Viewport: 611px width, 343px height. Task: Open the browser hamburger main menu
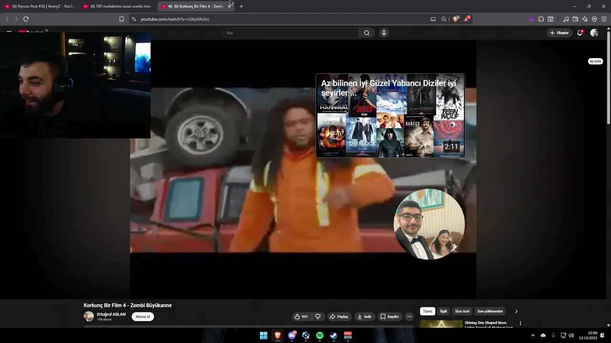tap(604, 19)
